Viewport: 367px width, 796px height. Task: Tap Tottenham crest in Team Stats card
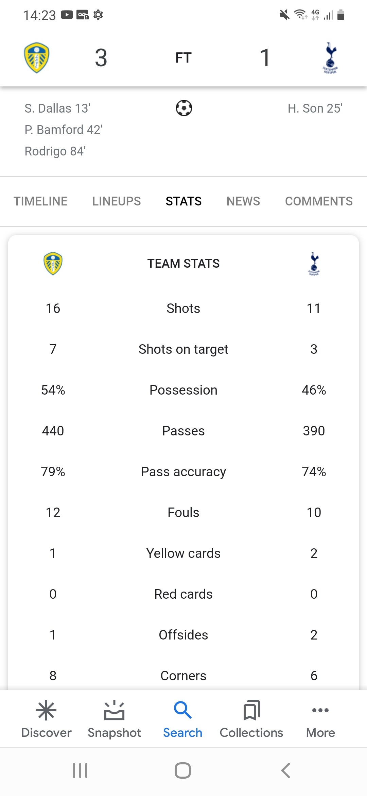tap(314, 264)
